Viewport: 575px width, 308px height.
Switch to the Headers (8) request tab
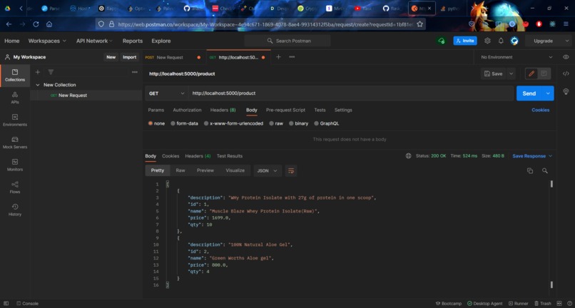(x=223, y=110)
